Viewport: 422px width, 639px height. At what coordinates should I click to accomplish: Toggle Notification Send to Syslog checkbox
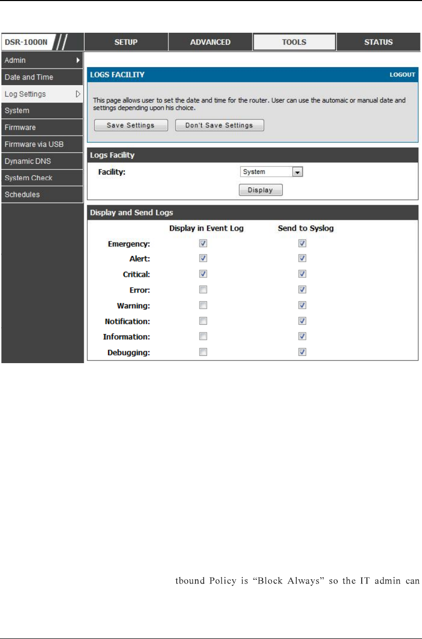coord(302,321)
